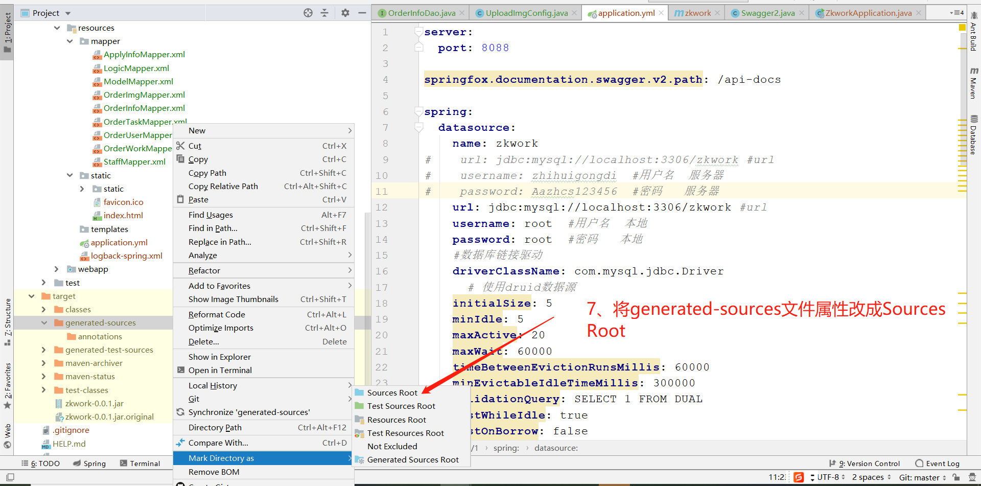Select application.yml in project tree
Image resolution: width=981 pixels, height=486 pixels.
point(119,242)
